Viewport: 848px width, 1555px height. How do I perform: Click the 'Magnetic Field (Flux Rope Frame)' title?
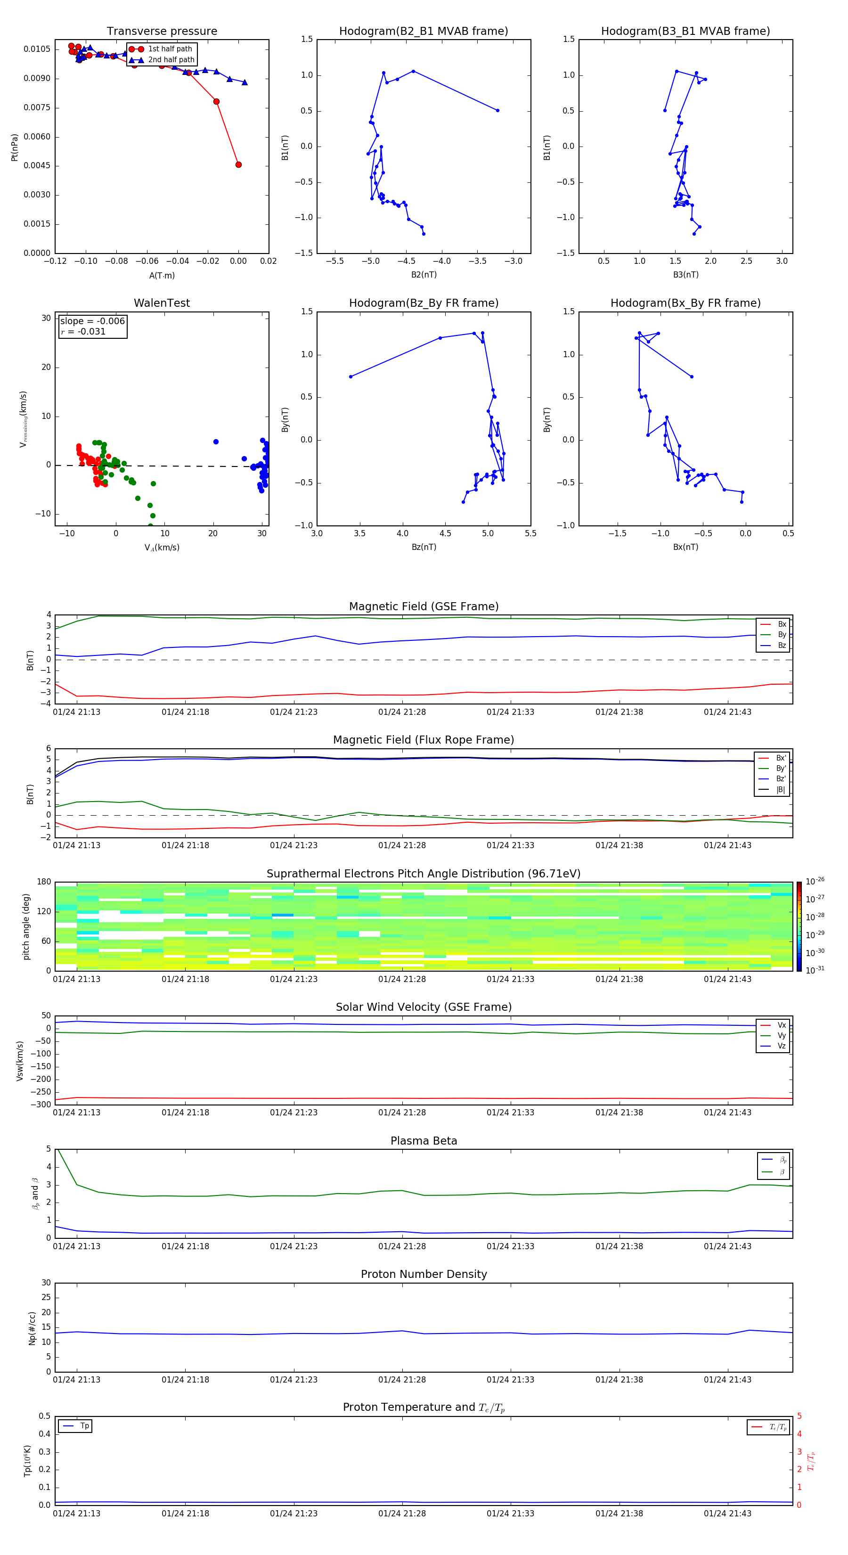pos(424,740)
